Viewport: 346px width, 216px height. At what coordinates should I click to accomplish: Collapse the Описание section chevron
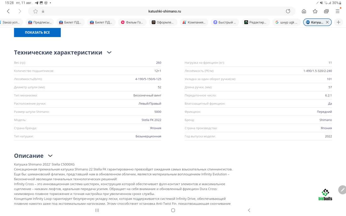[50, 156]
